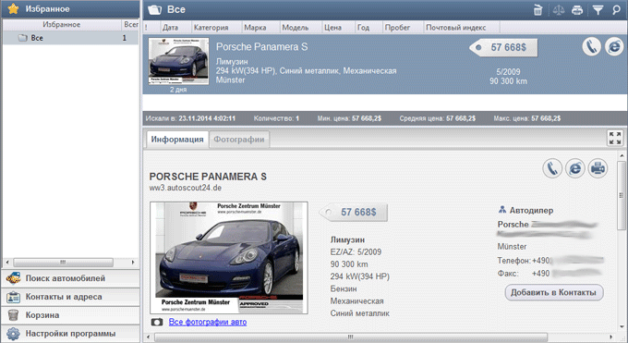Open the compare scales icon

point(559,10)
